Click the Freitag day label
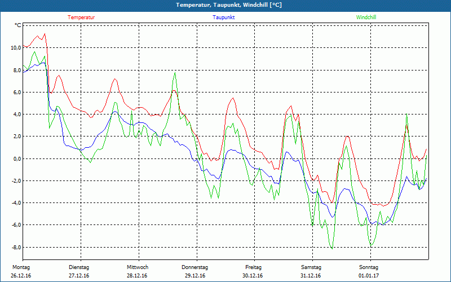 tap(253, 267)
